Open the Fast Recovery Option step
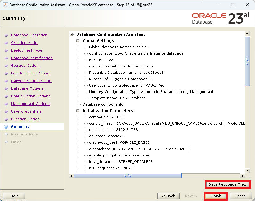Image resolution: width=255 pixels, height=201 pixels. (x=30, y=73)
